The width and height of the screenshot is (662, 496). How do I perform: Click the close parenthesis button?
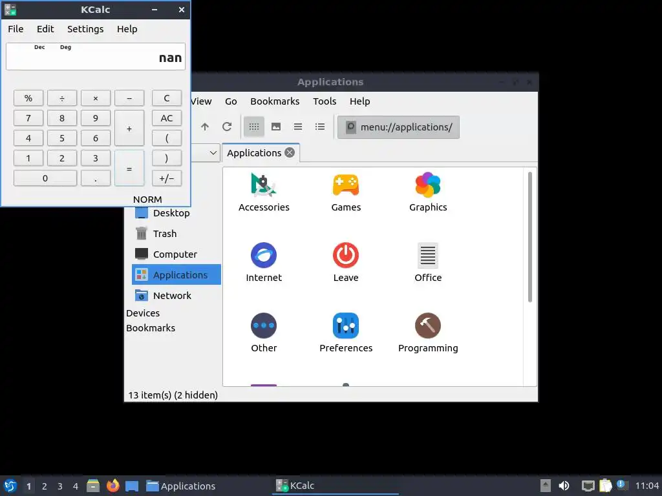167,158
